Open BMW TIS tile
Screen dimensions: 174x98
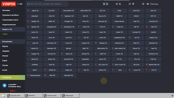coord(119,16)
